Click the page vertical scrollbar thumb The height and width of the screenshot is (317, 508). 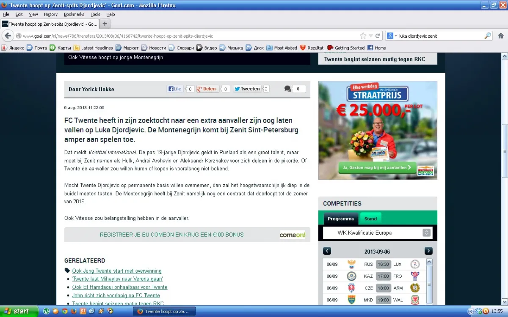504,151
